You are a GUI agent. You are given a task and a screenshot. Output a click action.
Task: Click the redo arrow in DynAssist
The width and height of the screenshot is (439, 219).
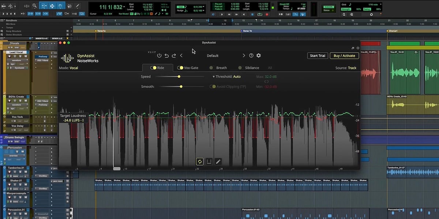tap(174, 55)
